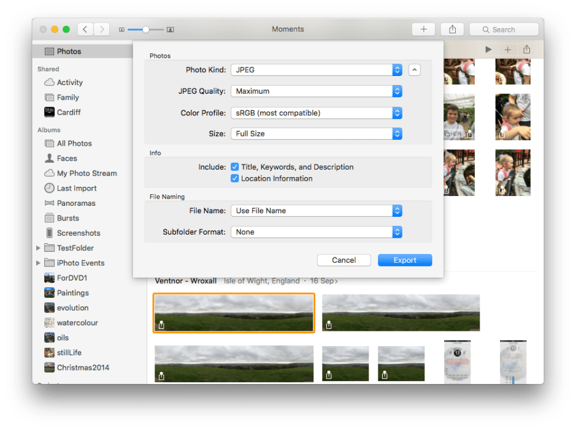Select the highlighted Ventnor-Wroxall panorama thumbnail
This screenshot has width=576, height=430.
[234, 312]
